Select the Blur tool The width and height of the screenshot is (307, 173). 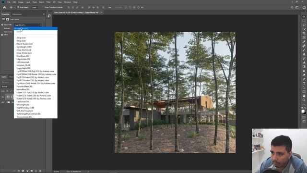pos(304,71)
